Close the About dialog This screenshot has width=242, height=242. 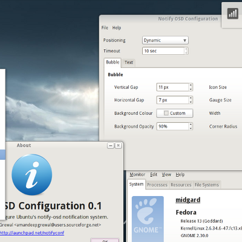(118, 145)
